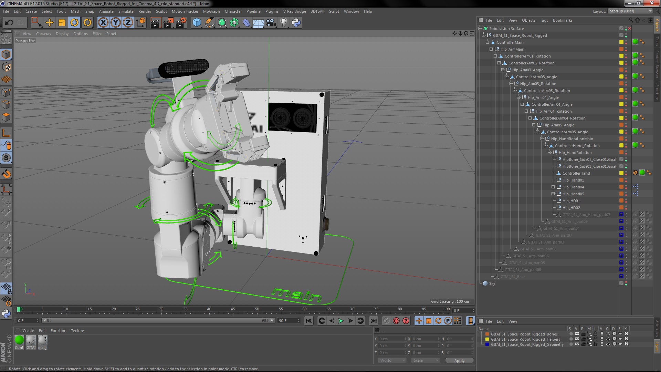Click the Geometry layer blue swatch
This screenshot has width=661, height=372.
point(487,344)
